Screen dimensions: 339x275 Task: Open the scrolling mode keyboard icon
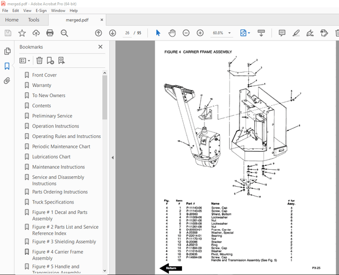click(x=261, y=33)
